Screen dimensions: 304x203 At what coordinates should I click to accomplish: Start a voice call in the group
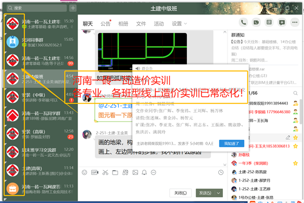[244, 22]
